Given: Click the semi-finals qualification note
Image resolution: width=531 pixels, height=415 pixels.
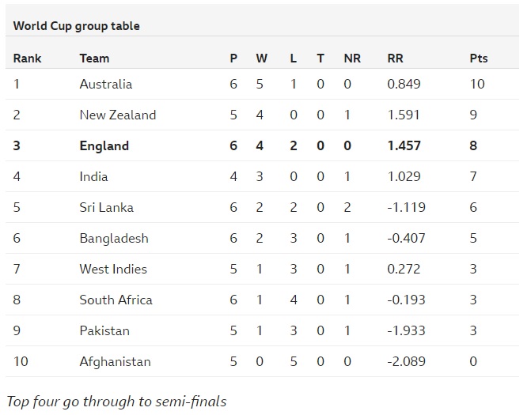Looking at the screenshot, I should (x=116, y=401).
